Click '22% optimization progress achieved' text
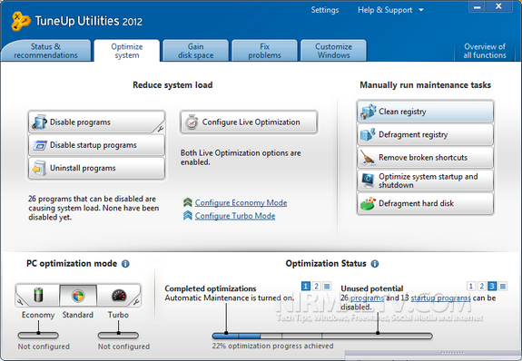This screenshot has width=522, height=361. [x=272, y=346]
